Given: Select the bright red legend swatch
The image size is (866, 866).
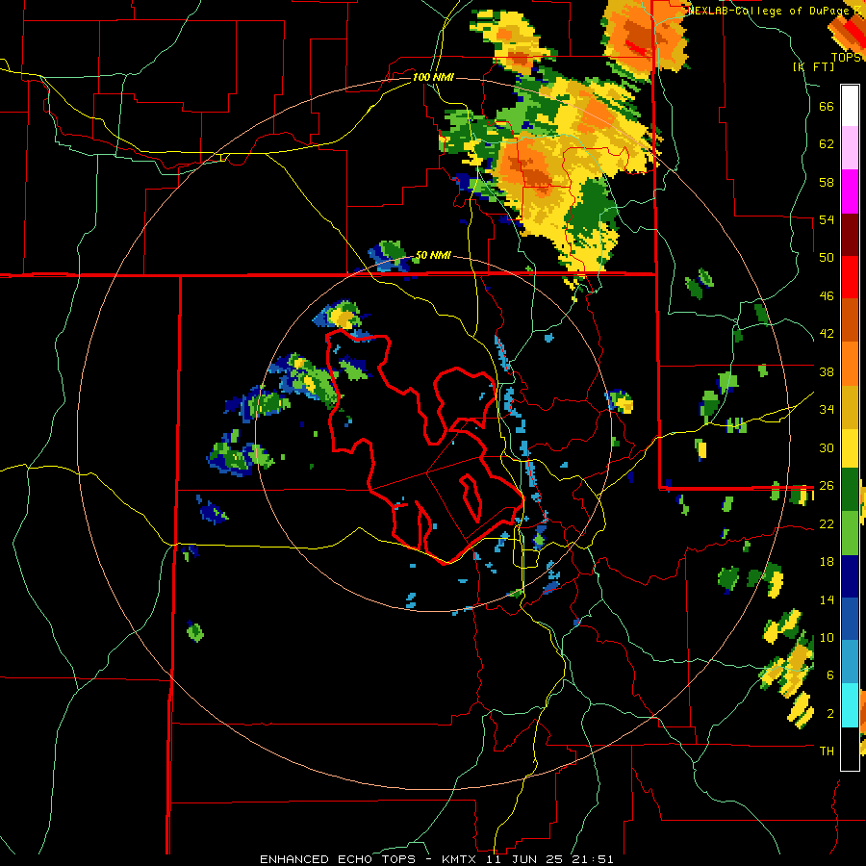Looking at the screenshot, I should [850, 277].
